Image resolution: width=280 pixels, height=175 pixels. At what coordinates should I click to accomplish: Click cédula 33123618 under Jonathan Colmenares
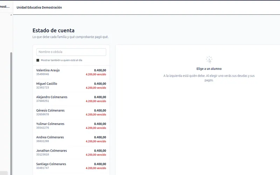(x=42, y=155)
